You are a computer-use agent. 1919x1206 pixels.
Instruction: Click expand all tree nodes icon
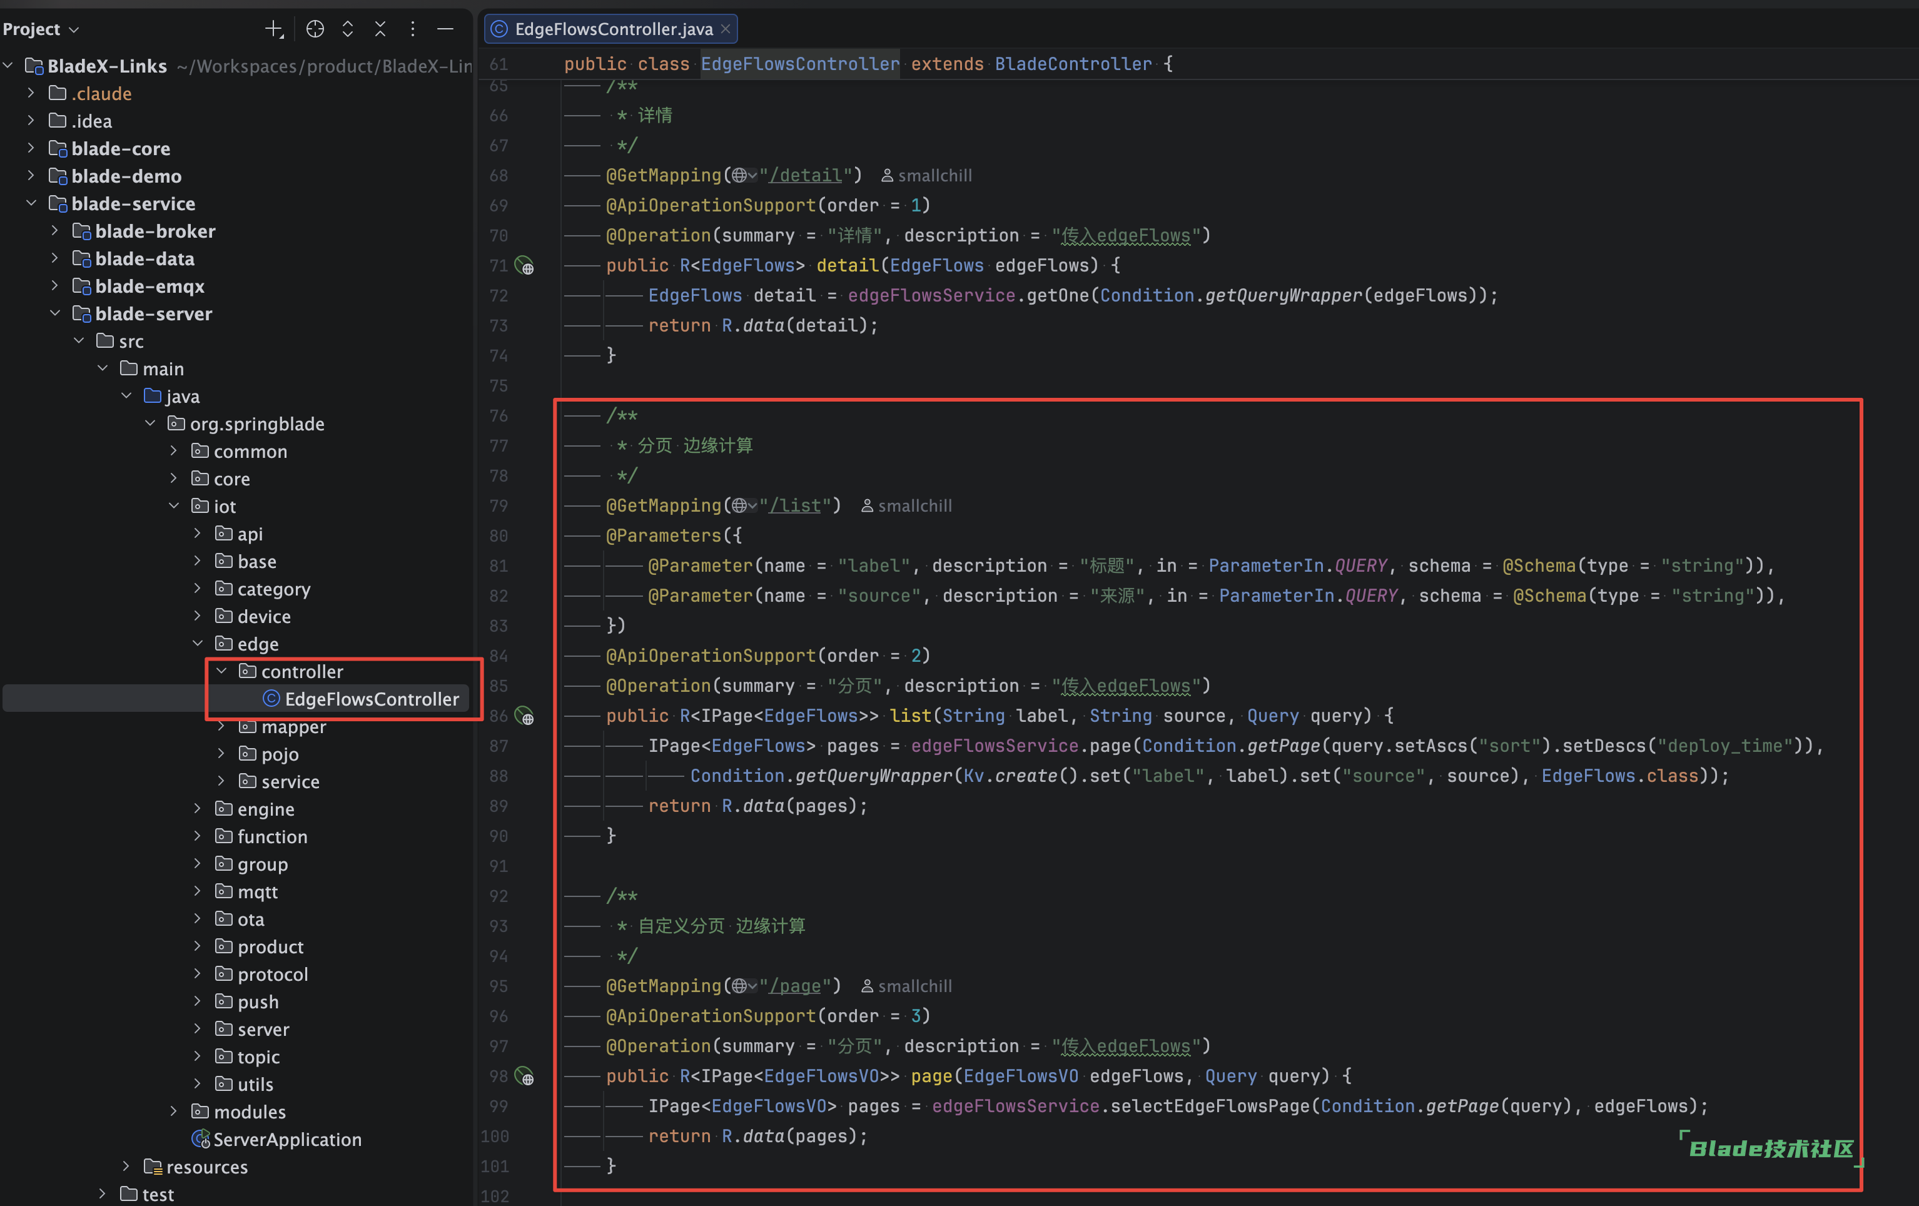click(348, 29)
